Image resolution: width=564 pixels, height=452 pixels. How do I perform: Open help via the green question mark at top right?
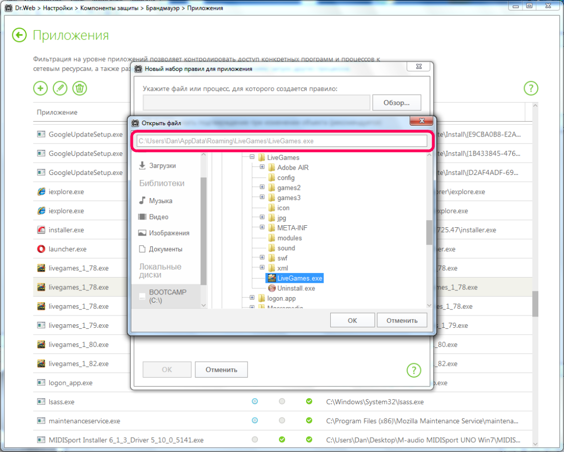531,88
